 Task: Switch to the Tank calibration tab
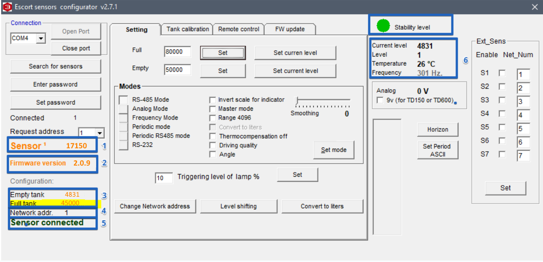click(x=188, y=29)
